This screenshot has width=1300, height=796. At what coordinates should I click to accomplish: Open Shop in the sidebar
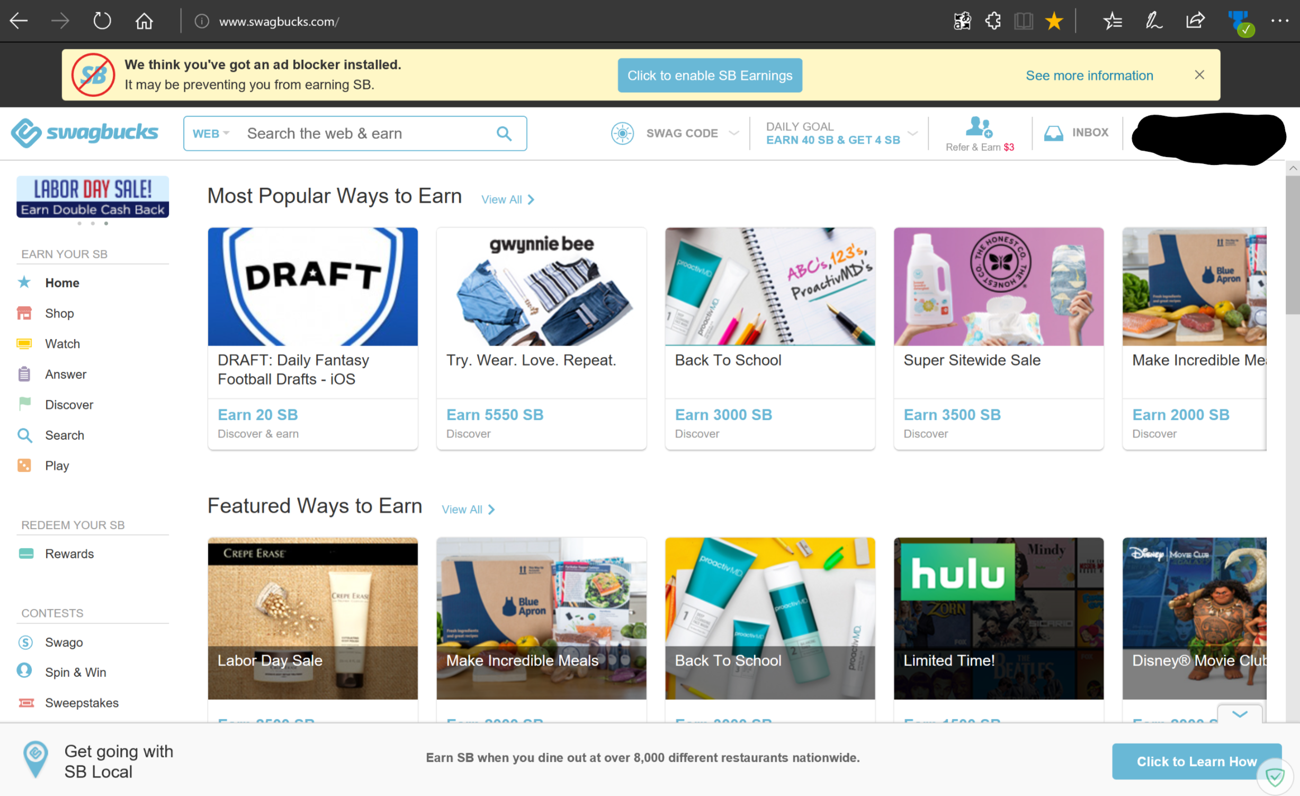[x=59, y=313]
